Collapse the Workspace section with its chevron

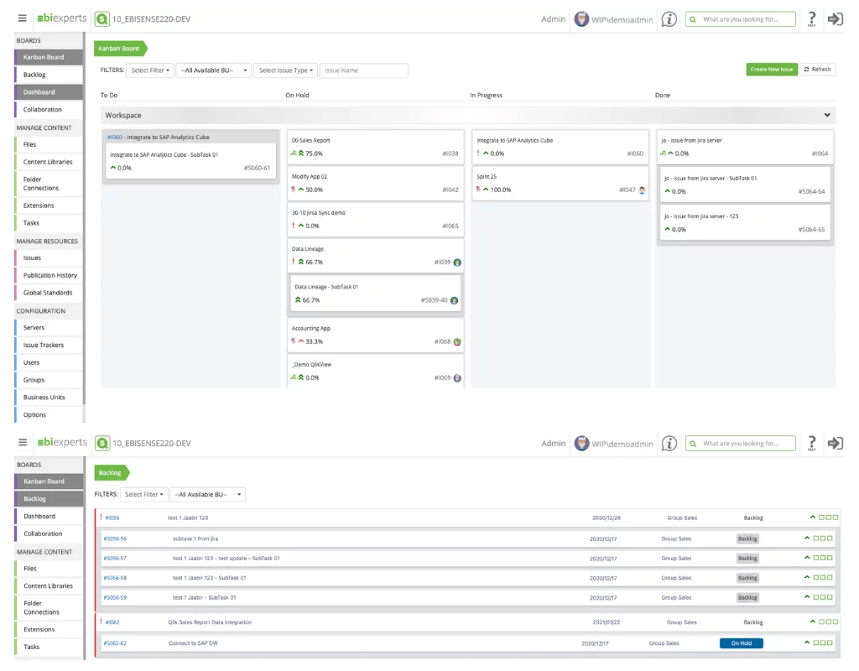[826, 115]
